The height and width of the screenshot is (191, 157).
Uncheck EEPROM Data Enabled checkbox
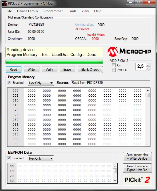[9, 158]
